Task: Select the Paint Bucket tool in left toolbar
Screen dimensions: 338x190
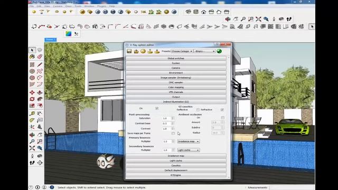Action: point(32,56)
